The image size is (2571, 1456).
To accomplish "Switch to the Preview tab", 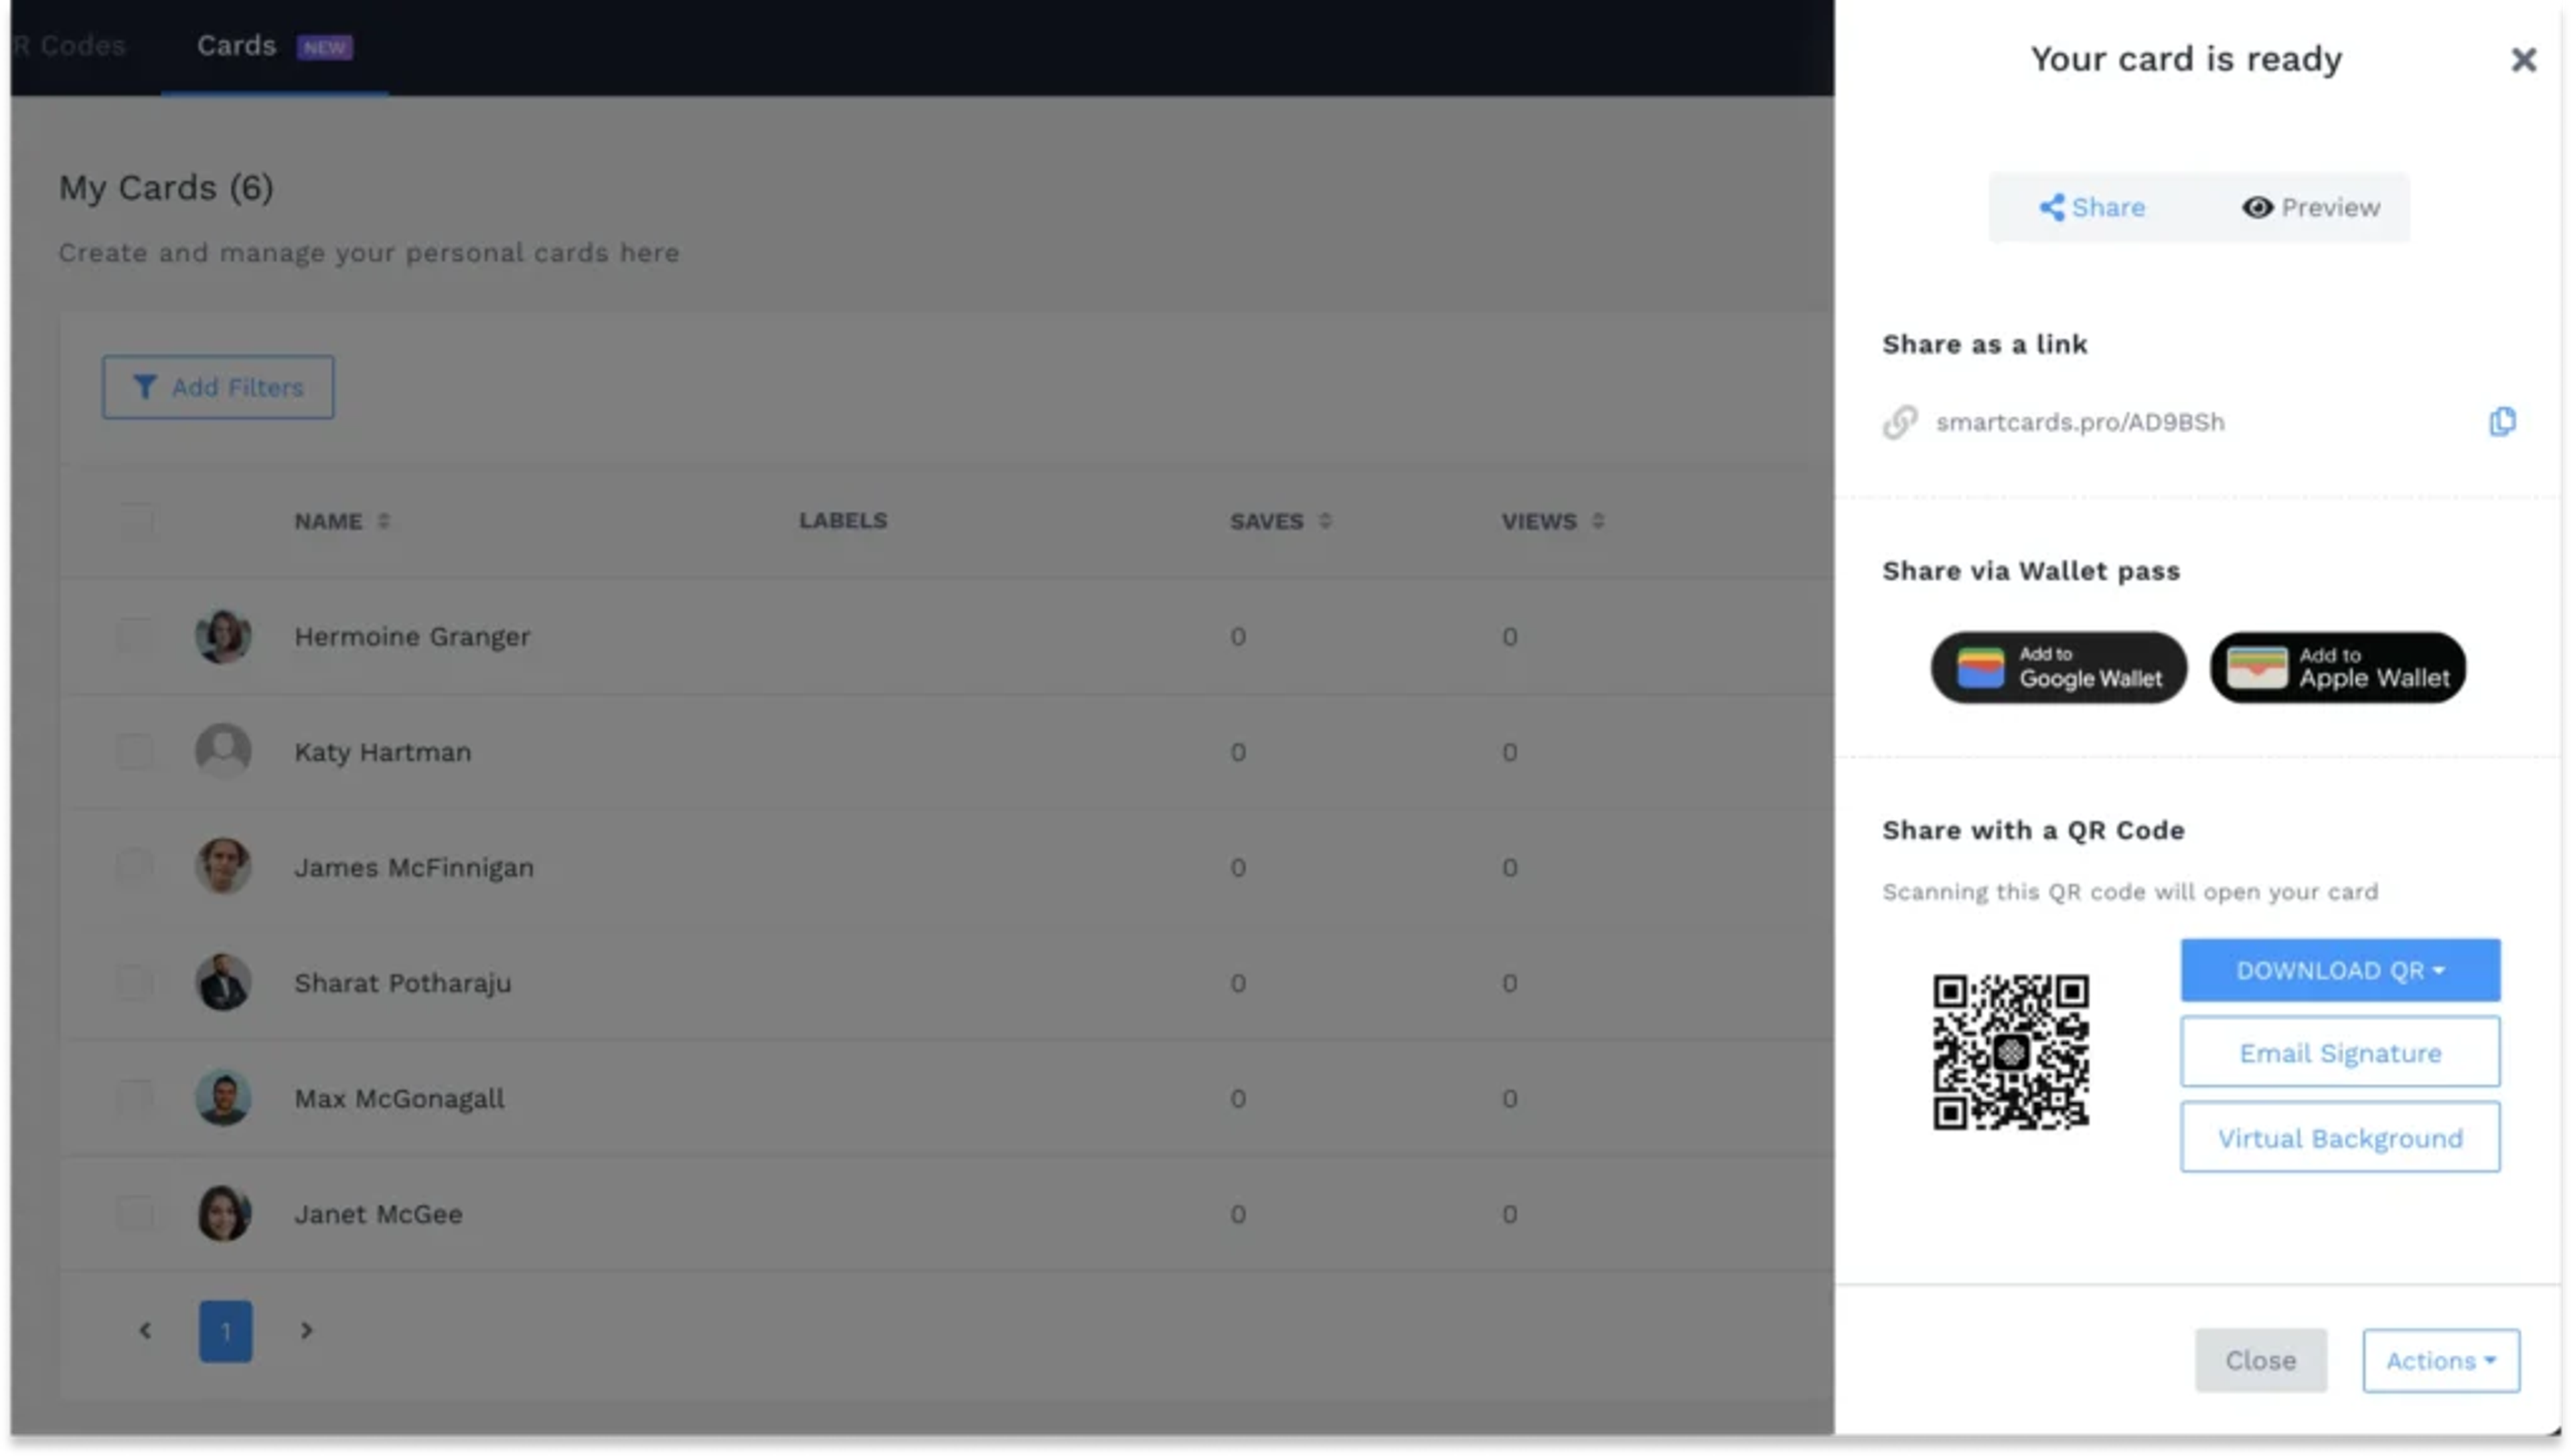I will click(x=2310, y=207).
